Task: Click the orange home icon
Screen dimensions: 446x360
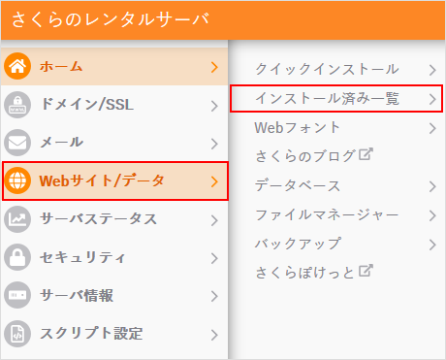Action: click(17, 66)
